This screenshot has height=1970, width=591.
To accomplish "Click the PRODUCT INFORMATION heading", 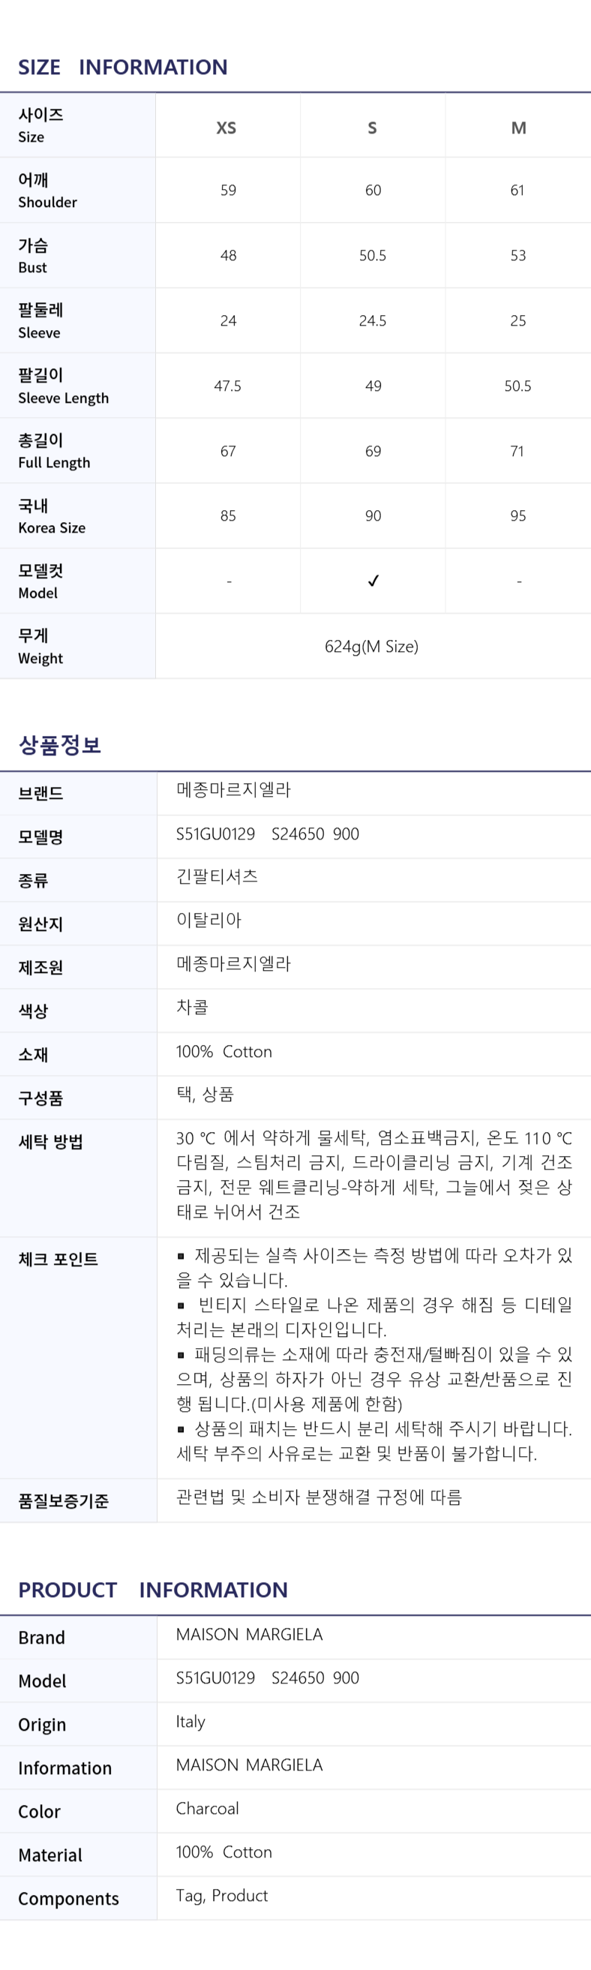I will point(153,1589).
